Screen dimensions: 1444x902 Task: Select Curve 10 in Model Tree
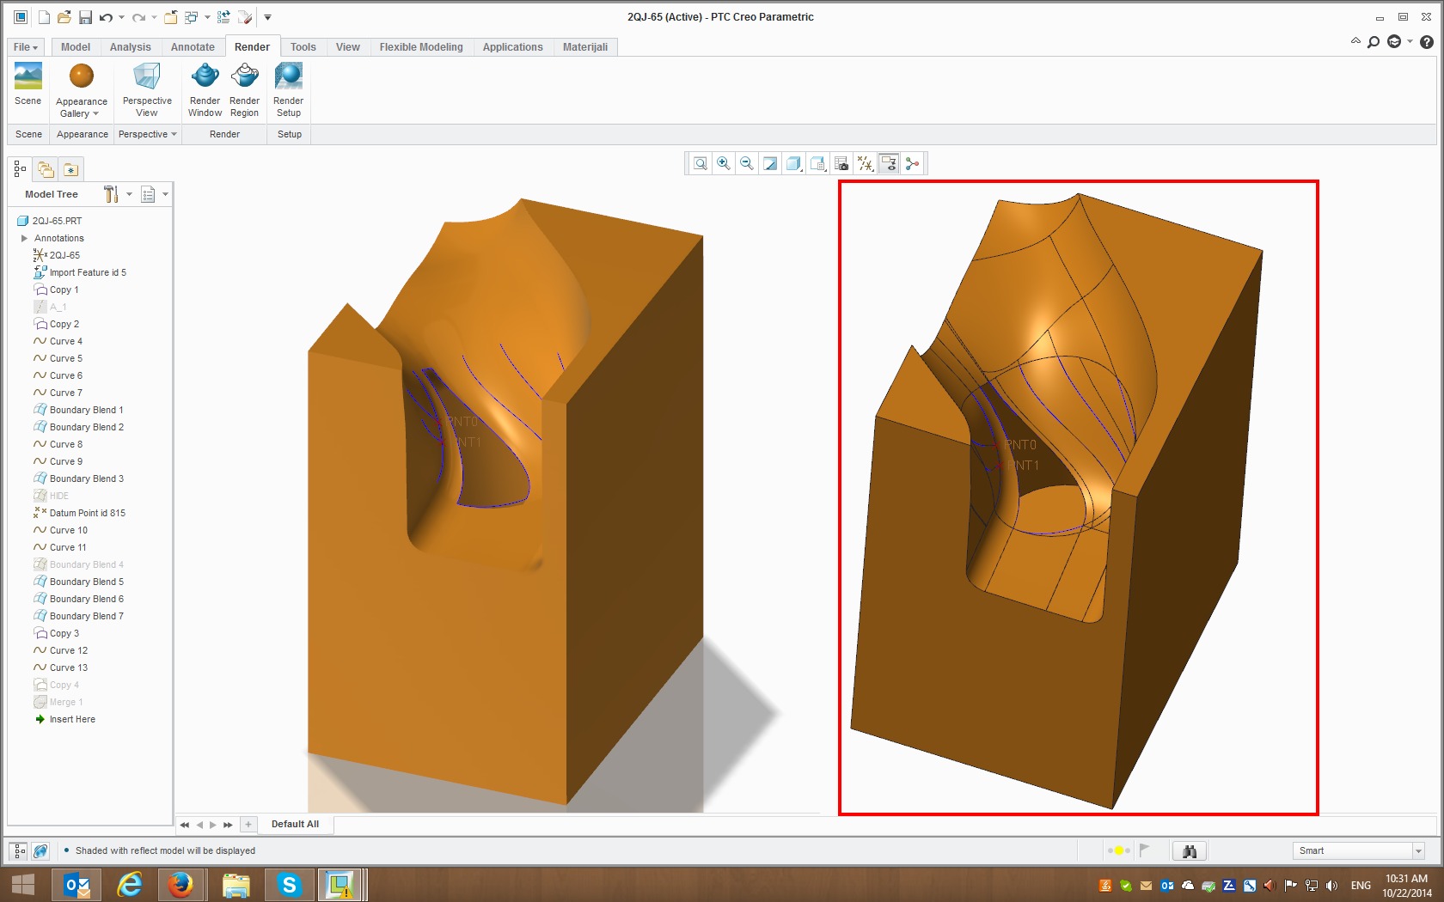pyautogui.click(x=68, y=530)
